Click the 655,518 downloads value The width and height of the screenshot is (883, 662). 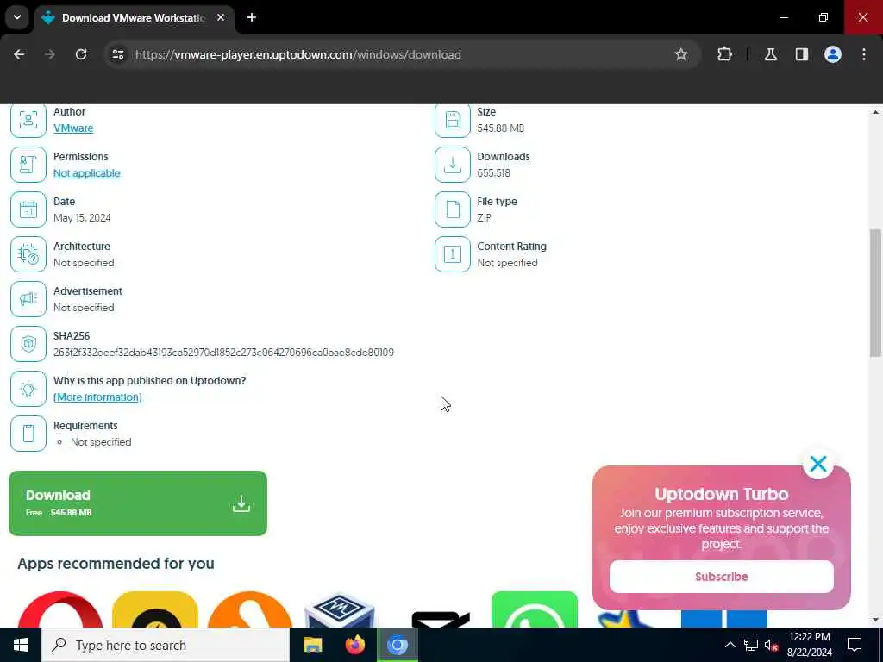[494, 172]
